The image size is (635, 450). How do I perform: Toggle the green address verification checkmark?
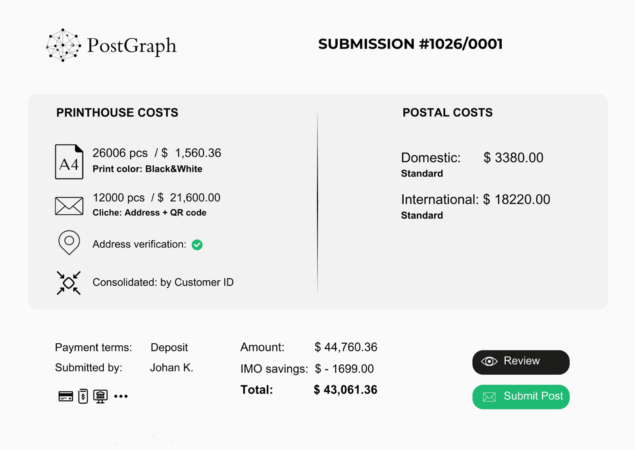197,245
